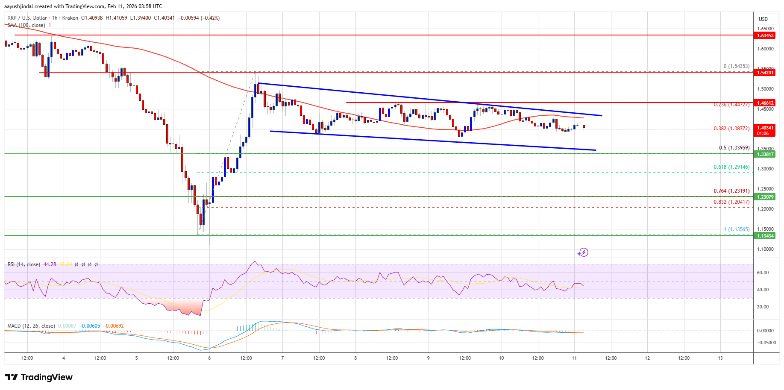Screen dimensions: 784x390
Task: Click the TradingView logo at bottom left
Action: 38,377
